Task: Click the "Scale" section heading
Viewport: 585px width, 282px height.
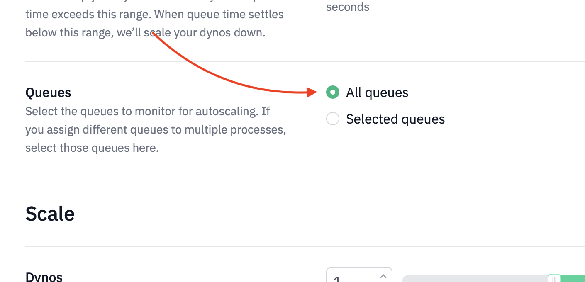Action: tap(50, 214)
